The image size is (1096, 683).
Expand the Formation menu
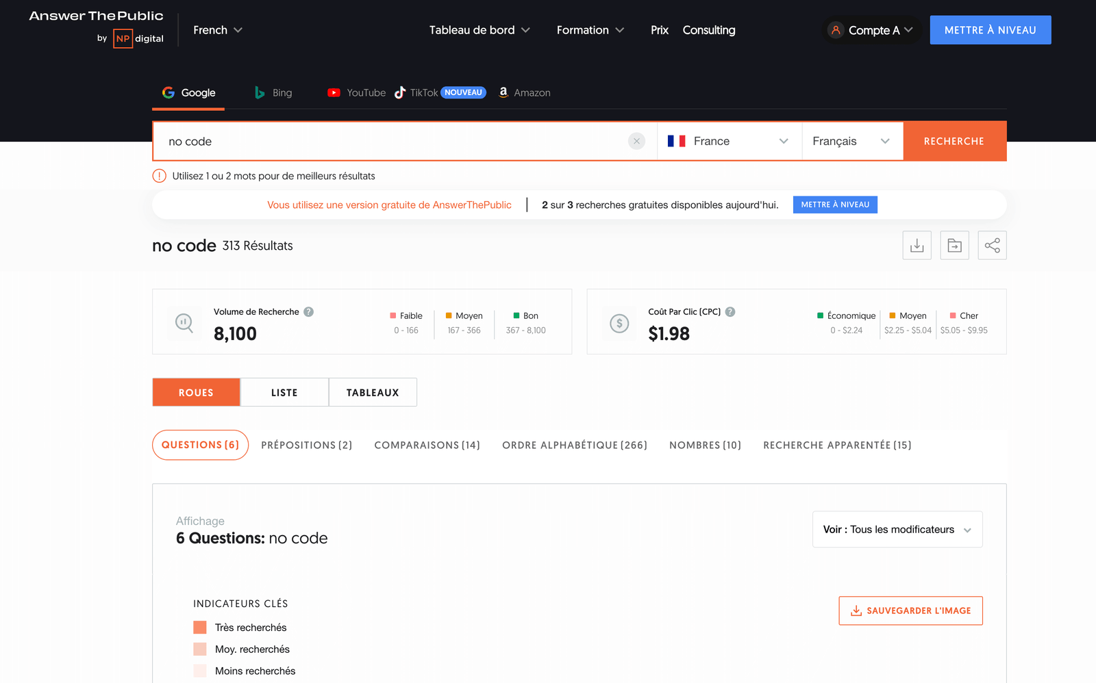(x=590, y=30)
